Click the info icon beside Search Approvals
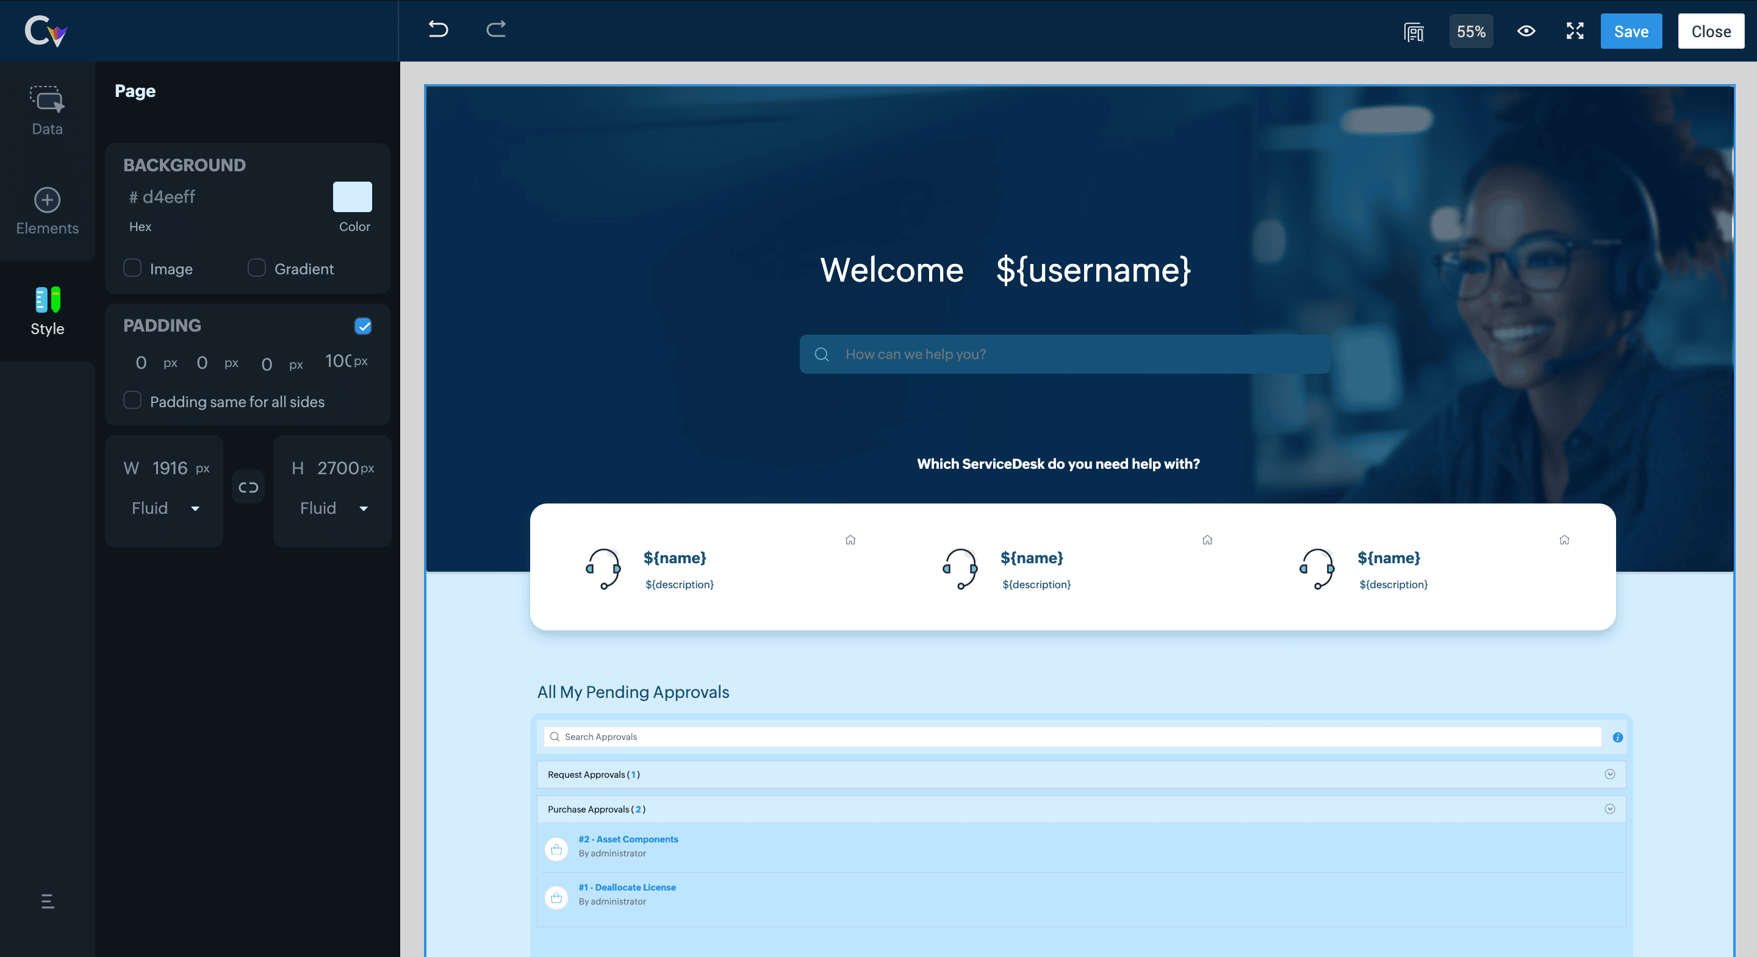Viewport: 1757px width, 957px height. pos(1618,737)
